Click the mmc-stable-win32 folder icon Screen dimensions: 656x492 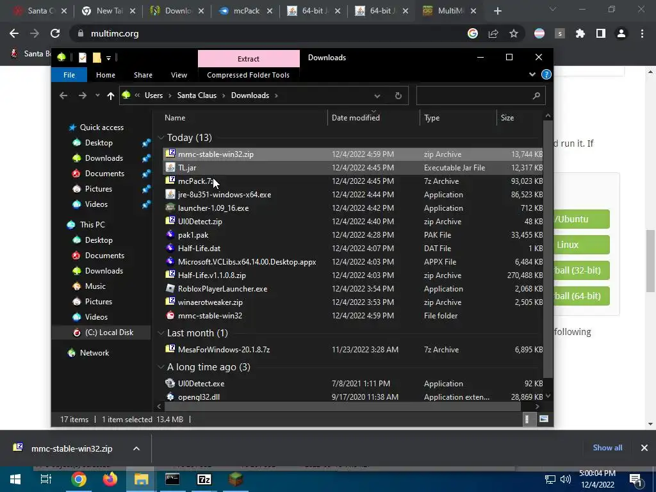point(170,315)
